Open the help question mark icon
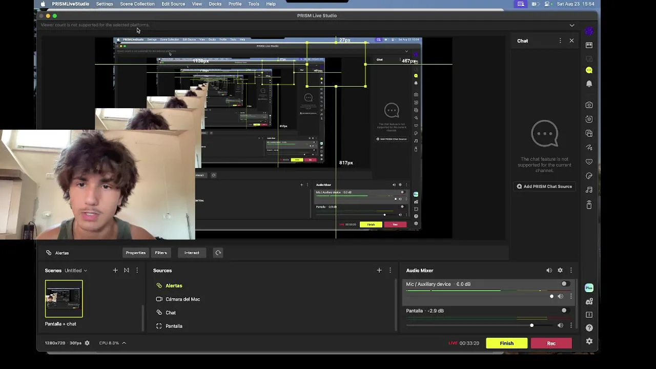 tap(589, 328)
